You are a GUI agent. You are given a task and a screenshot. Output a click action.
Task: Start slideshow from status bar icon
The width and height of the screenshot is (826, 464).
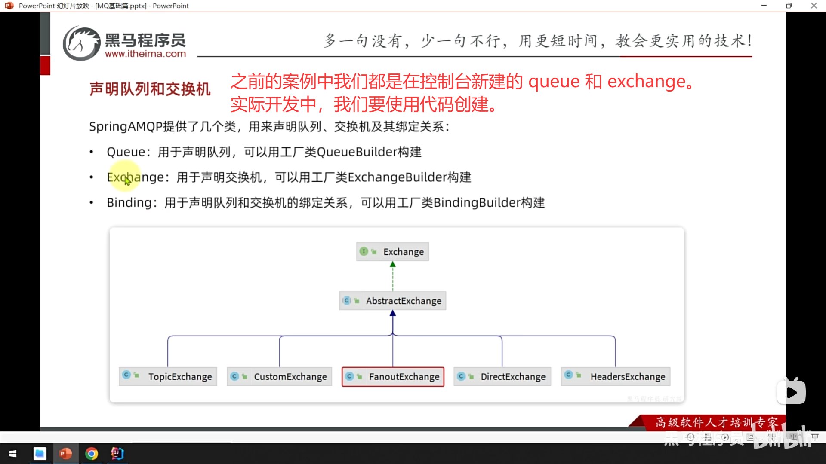[815, 437]
